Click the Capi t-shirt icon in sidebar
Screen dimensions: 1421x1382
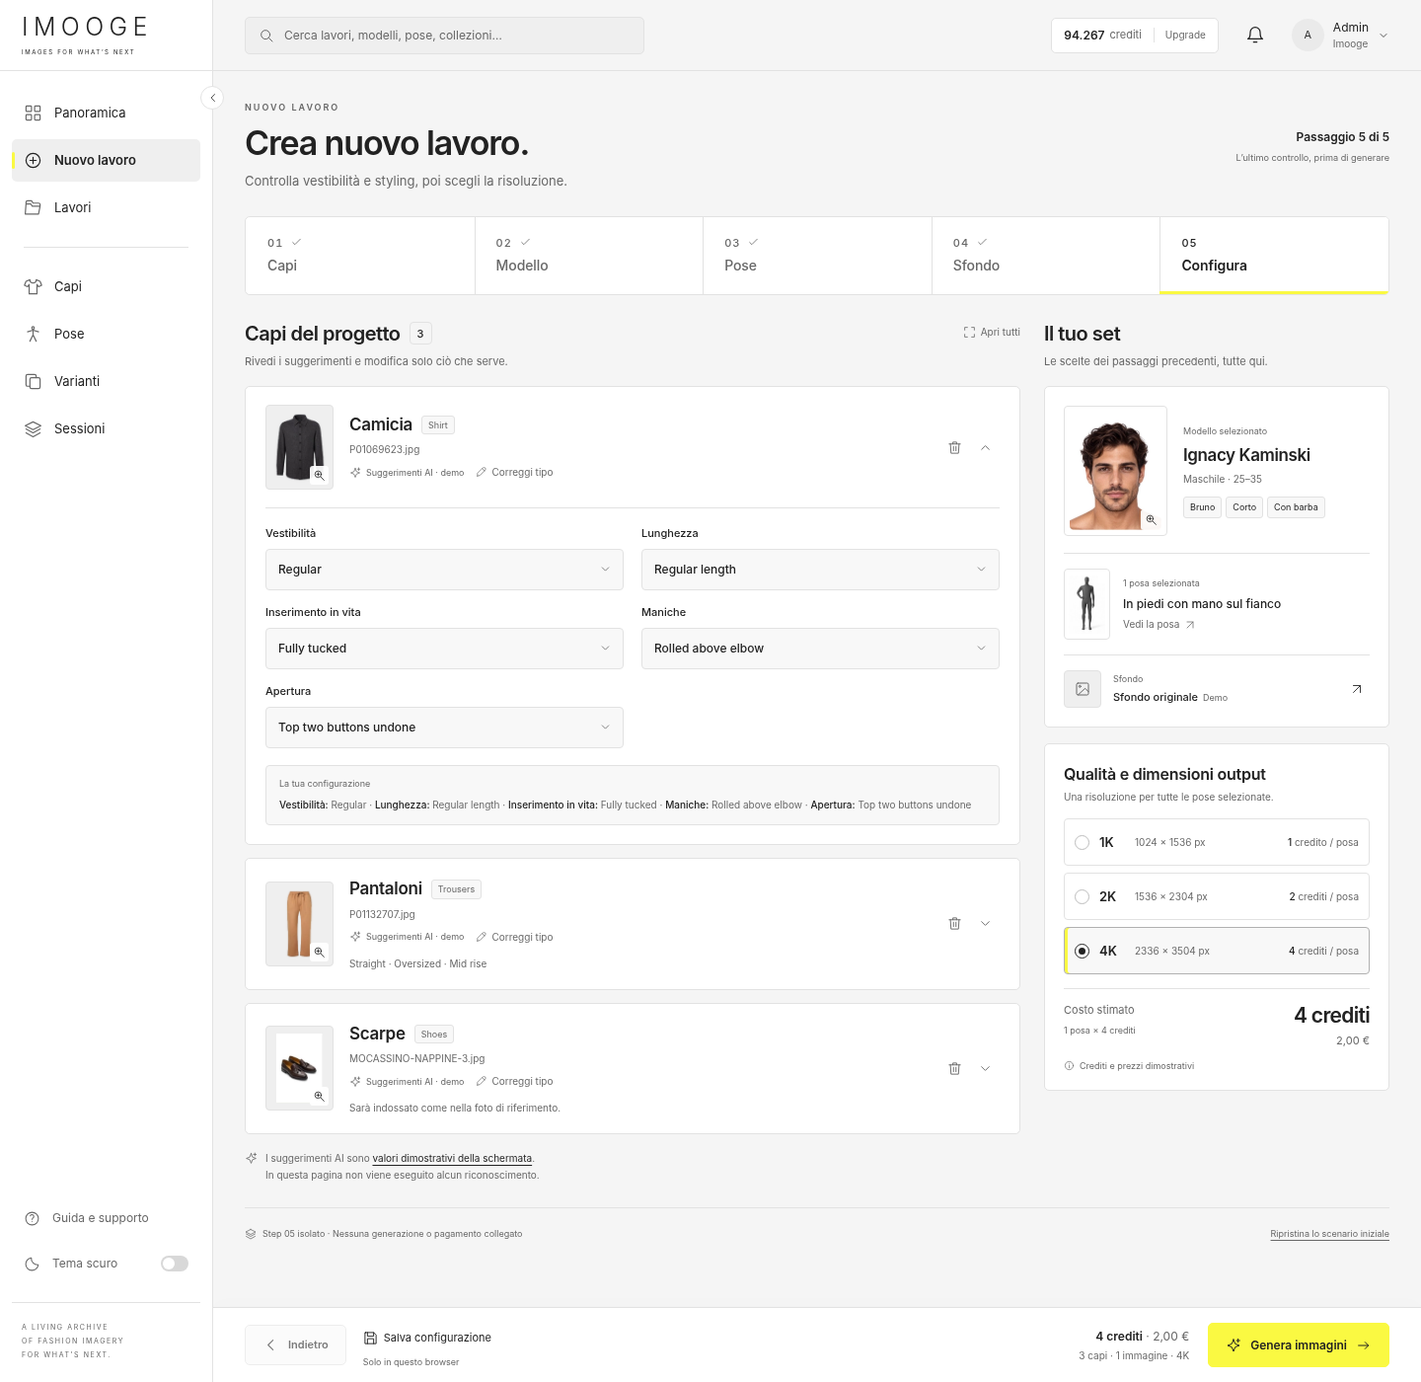(33, 286)
